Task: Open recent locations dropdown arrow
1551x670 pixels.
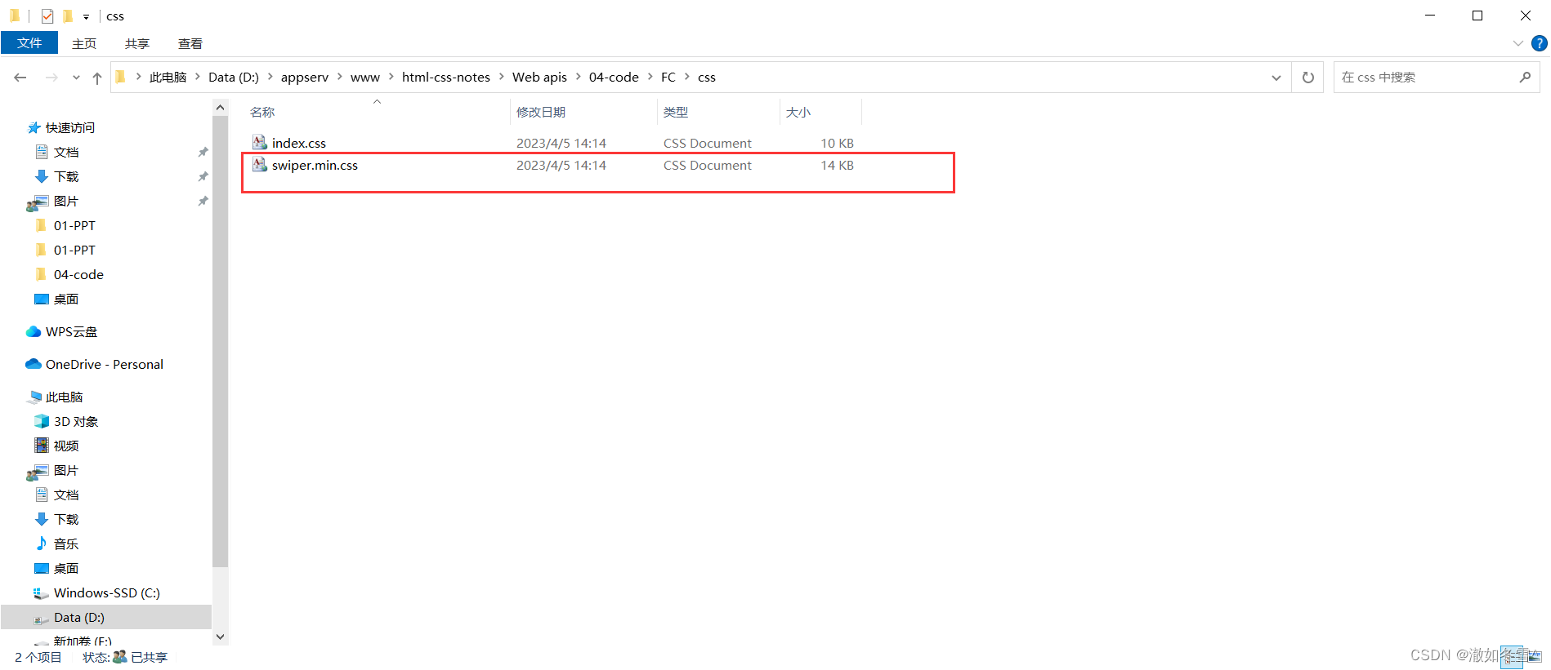Action: (x=76, y=78)
